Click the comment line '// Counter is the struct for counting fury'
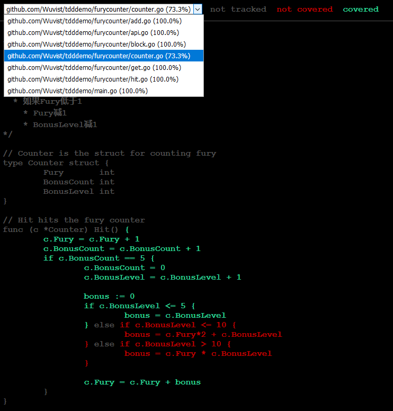The width and height of the screenshot is (393, 411). click(x=110, y=154)
